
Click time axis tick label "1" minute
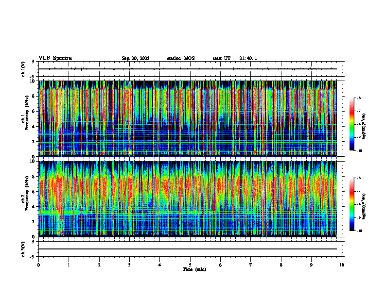point(69,265)
